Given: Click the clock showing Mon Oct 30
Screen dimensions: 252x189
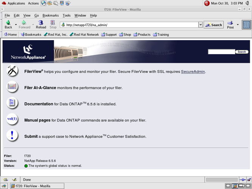Looking at the screenshot, I should 227,3.
